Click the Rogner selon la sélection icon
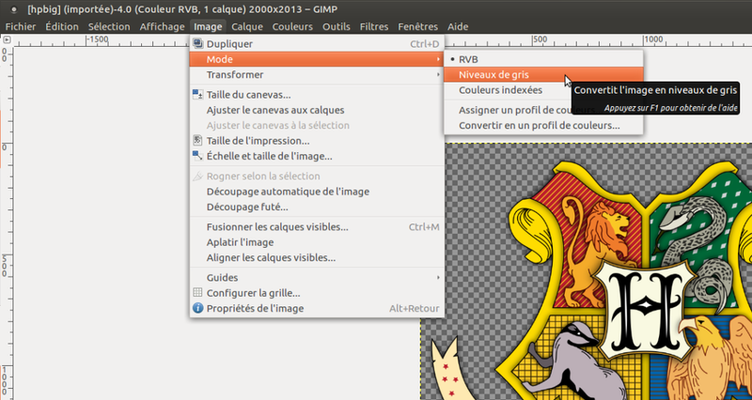The width and height of the screenshot is (752, 400). (x=197, y=177)
